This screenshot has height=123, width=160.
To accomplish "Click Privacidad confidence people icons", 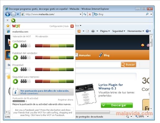I will [26, 69].
